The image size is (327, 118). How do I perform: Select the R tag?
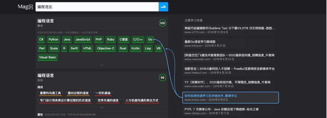click(x=64, y=48)
